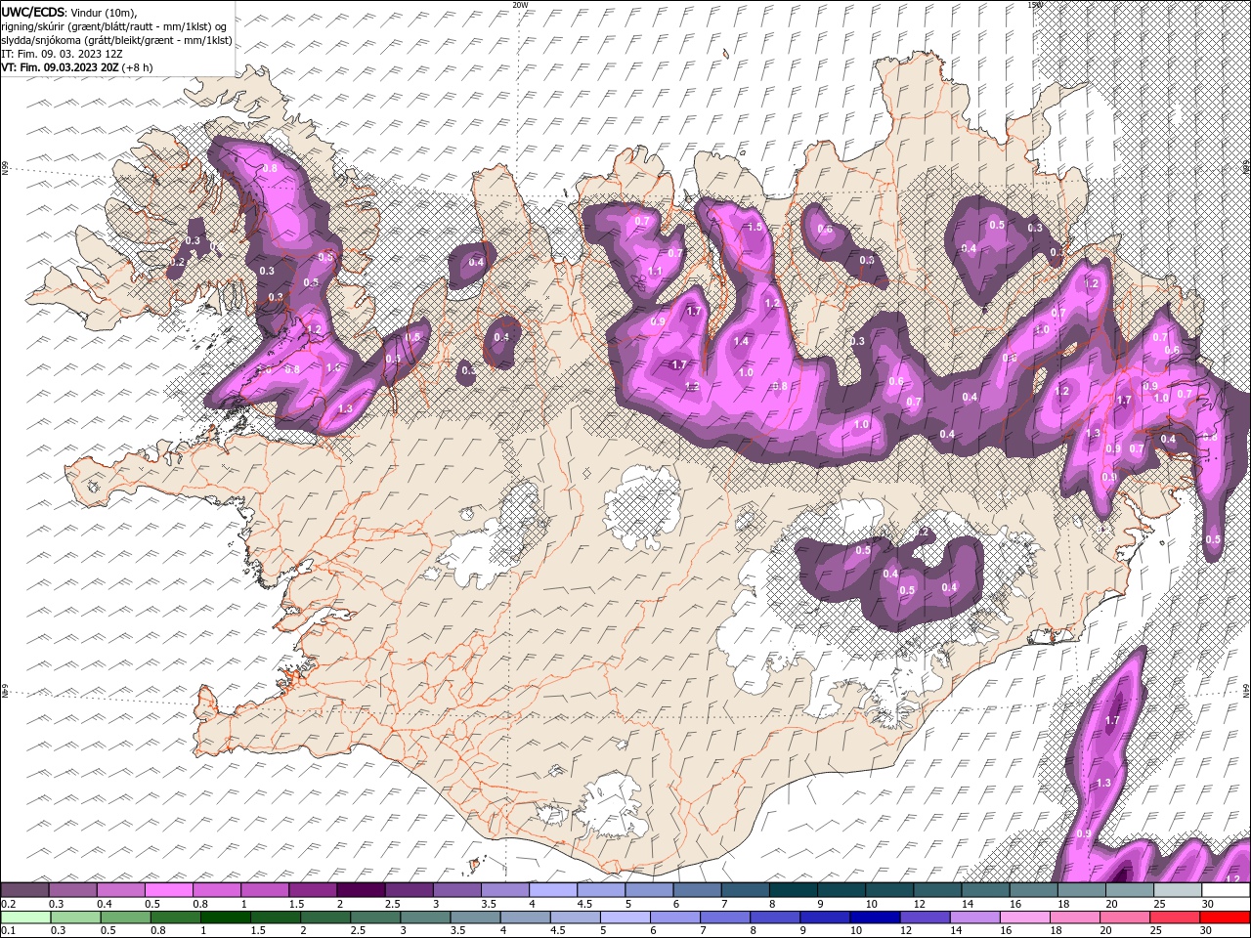The height and width of the screenshot is (938, 1251).
Task: Click the 1.3 value in offshore southeast band
Action: (1103, 784)
